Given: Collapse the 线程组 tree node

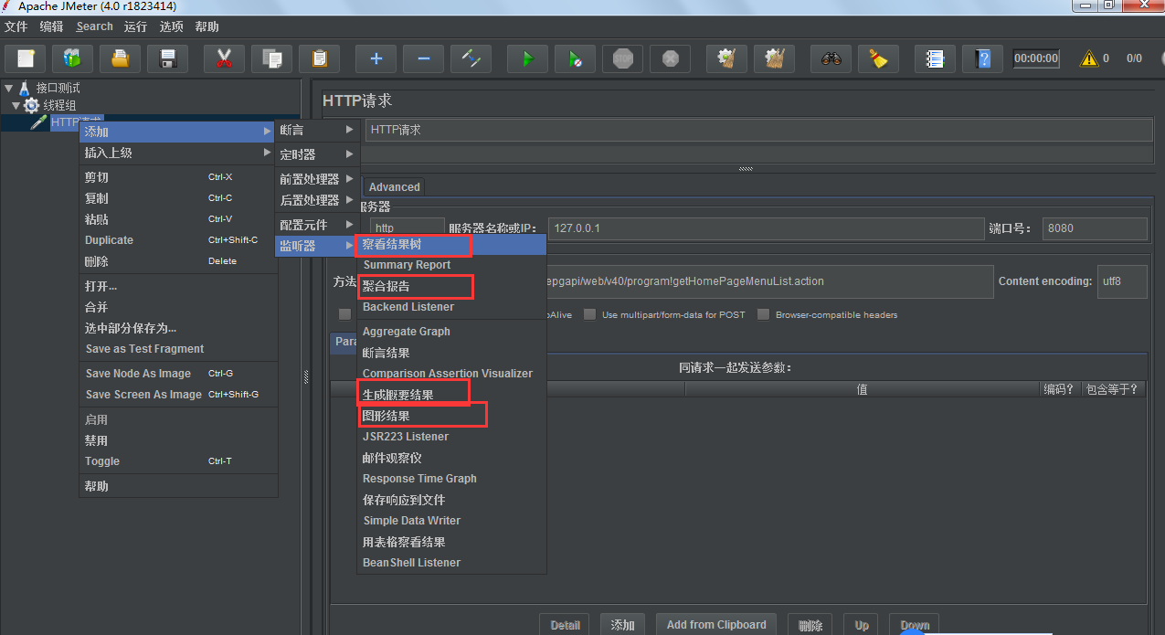Looking at the screenshot, I should 16,106.
